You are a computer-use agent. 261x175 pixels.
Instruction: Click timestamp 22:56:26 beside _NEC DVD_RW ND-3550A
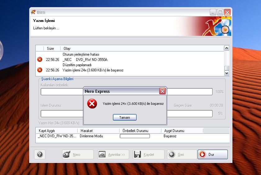(x=52, y=60)
